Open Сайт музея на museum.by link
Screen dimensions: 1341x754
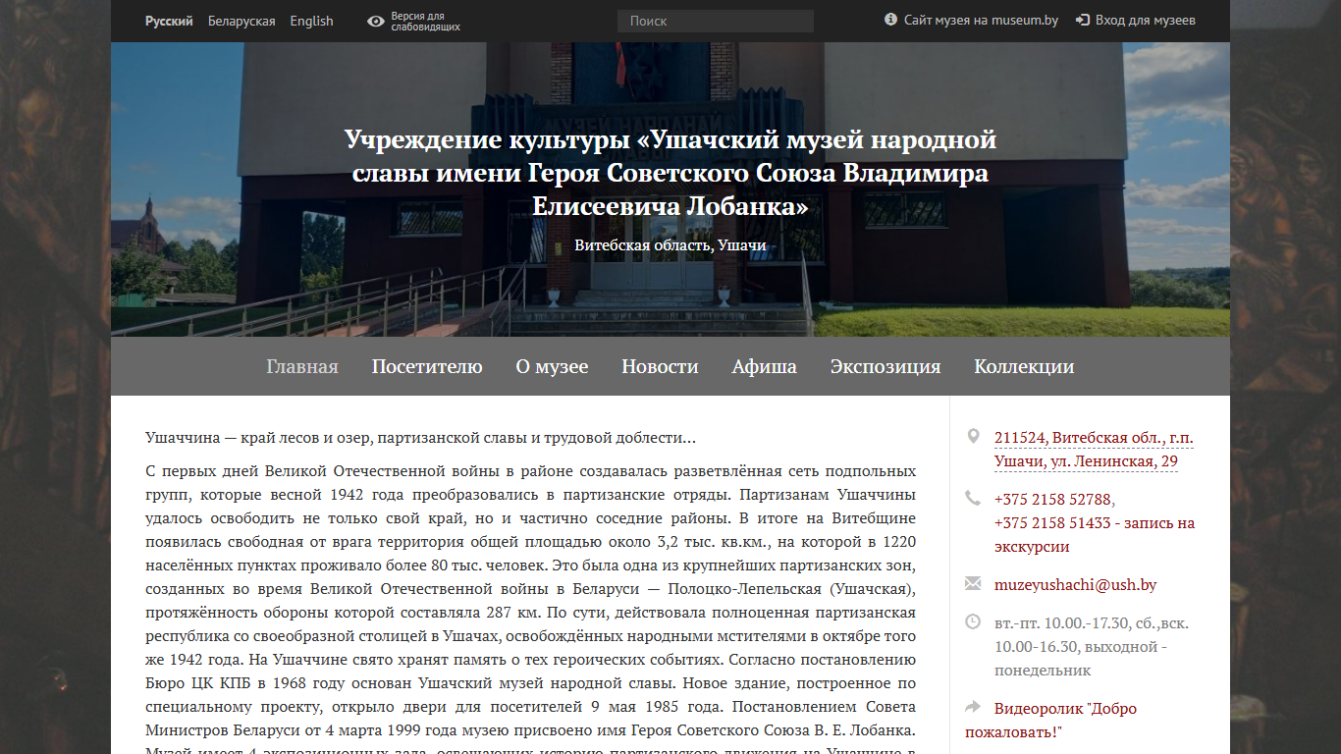pyautogui.click(x=981, y=20)
